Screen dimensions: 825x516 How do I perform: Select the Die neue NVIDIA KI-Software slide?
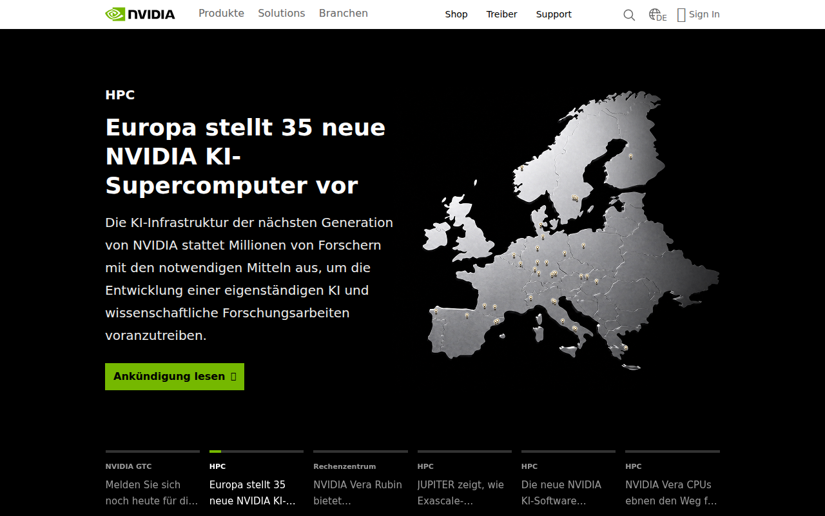click(x=568, y=479)
